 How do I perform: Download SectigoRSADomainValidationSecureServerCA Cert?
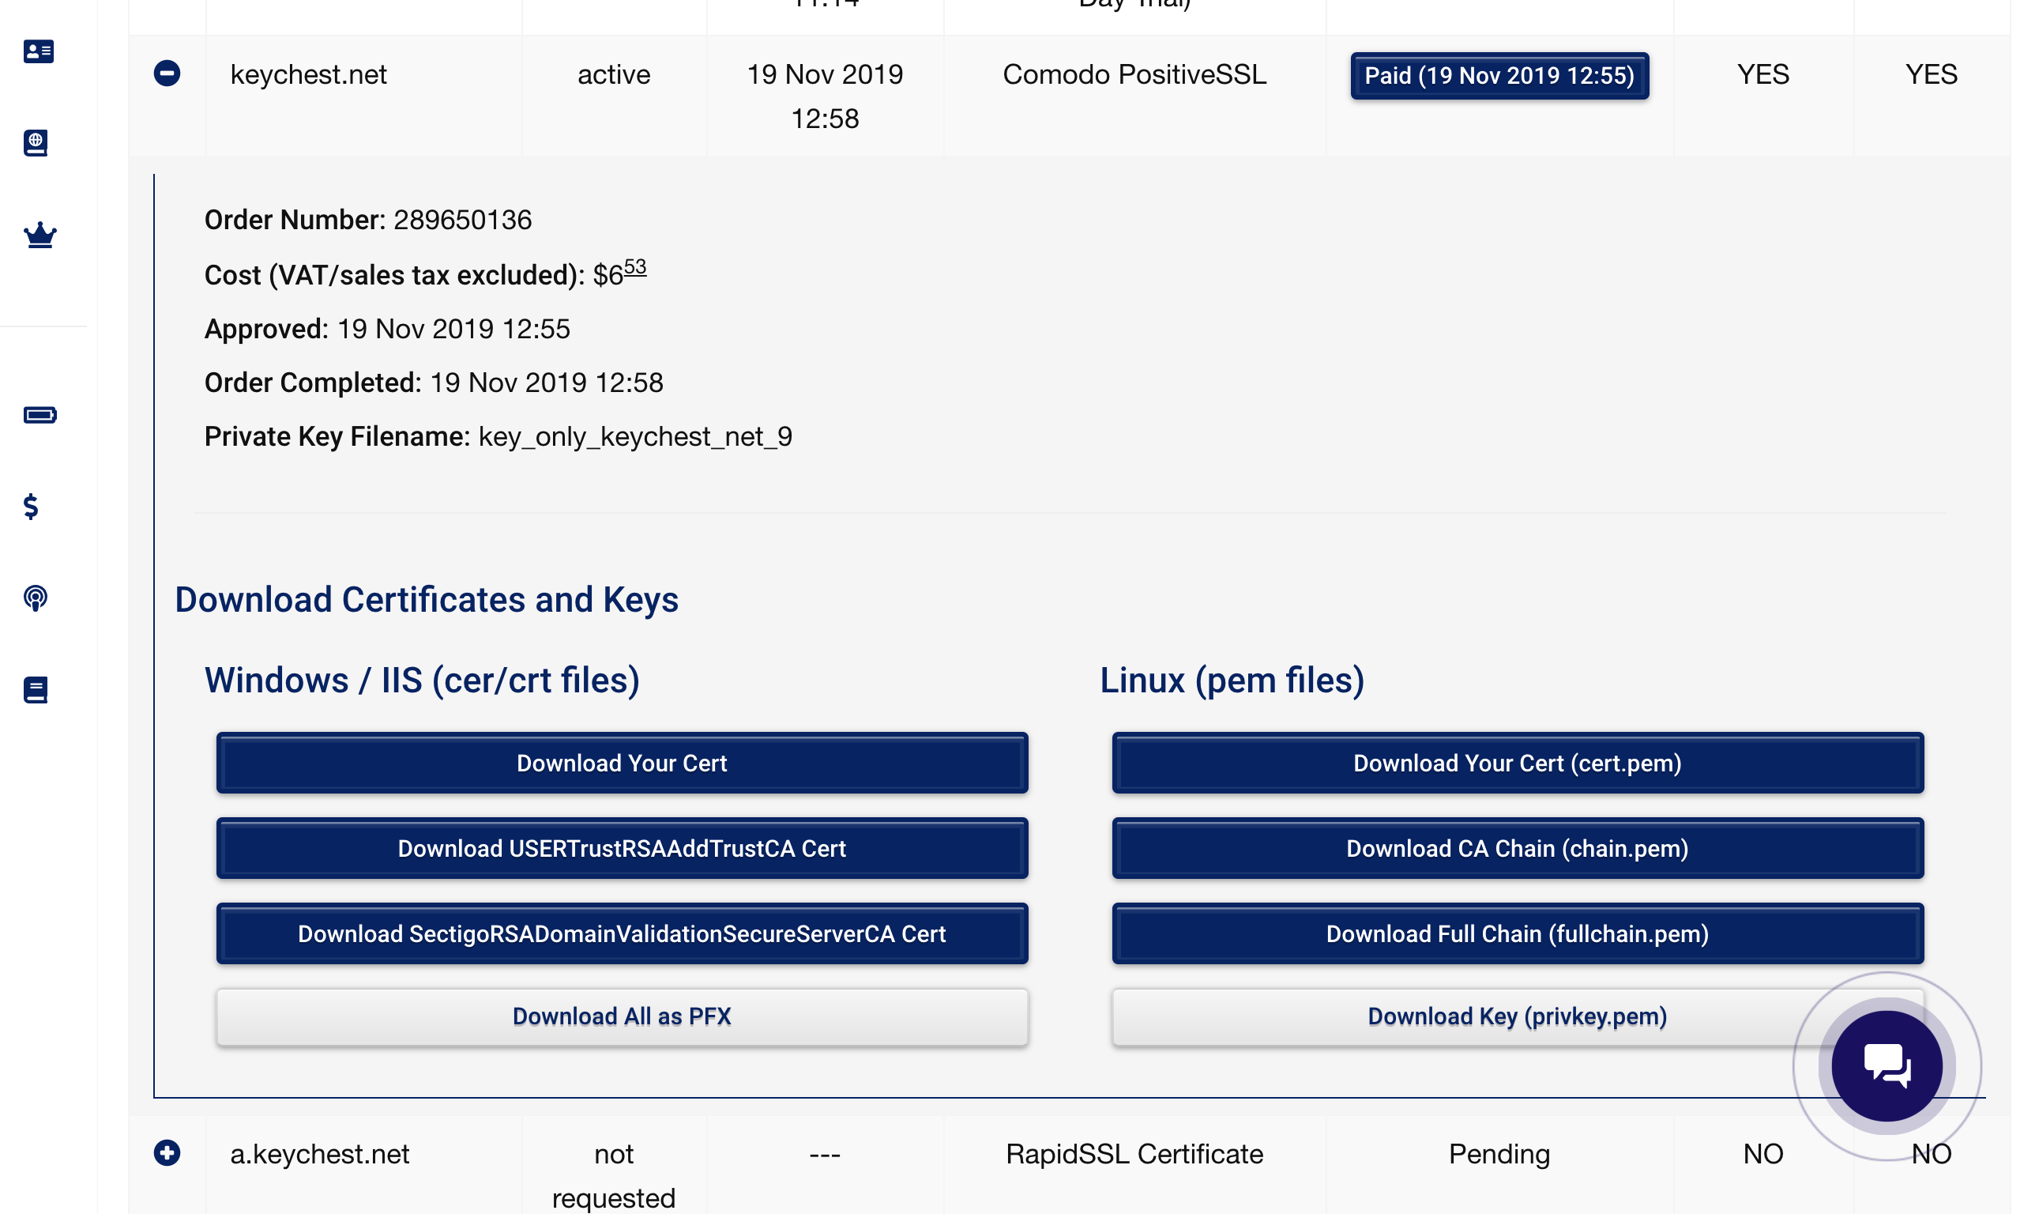(x=621, y=933)
